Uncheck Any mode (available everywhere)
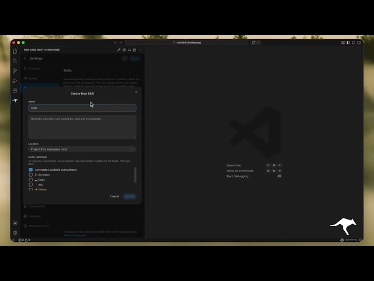374x281 pixels. [31, 170]
